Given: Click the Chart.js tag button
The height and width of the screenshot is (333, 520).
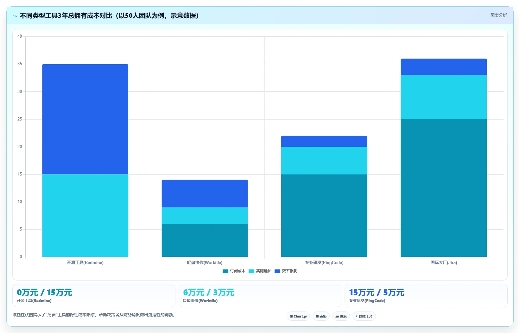Looking at the screenshot, I should [298, 316].
